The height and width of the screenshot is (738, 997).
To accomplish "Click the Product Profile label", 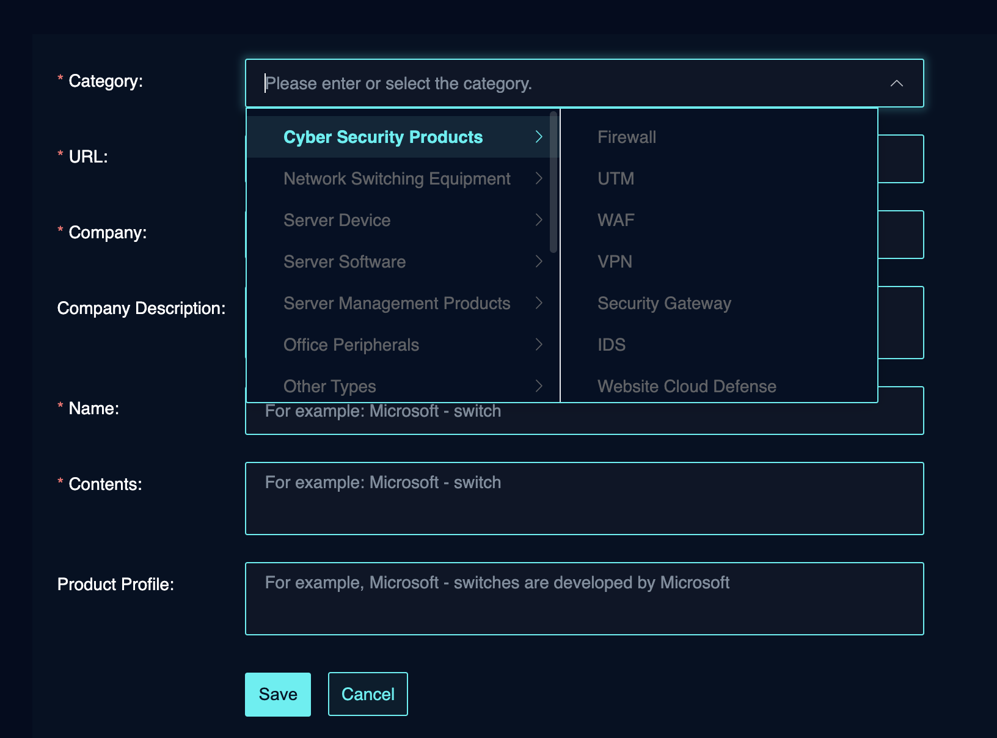I will coord(115,584).
